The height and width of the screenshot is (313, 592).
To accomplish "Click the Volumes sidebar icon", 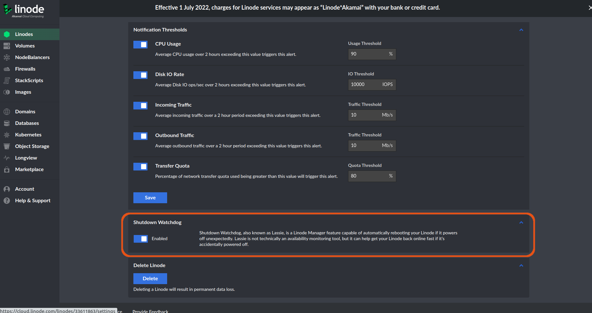I will [x=7, y=46].
